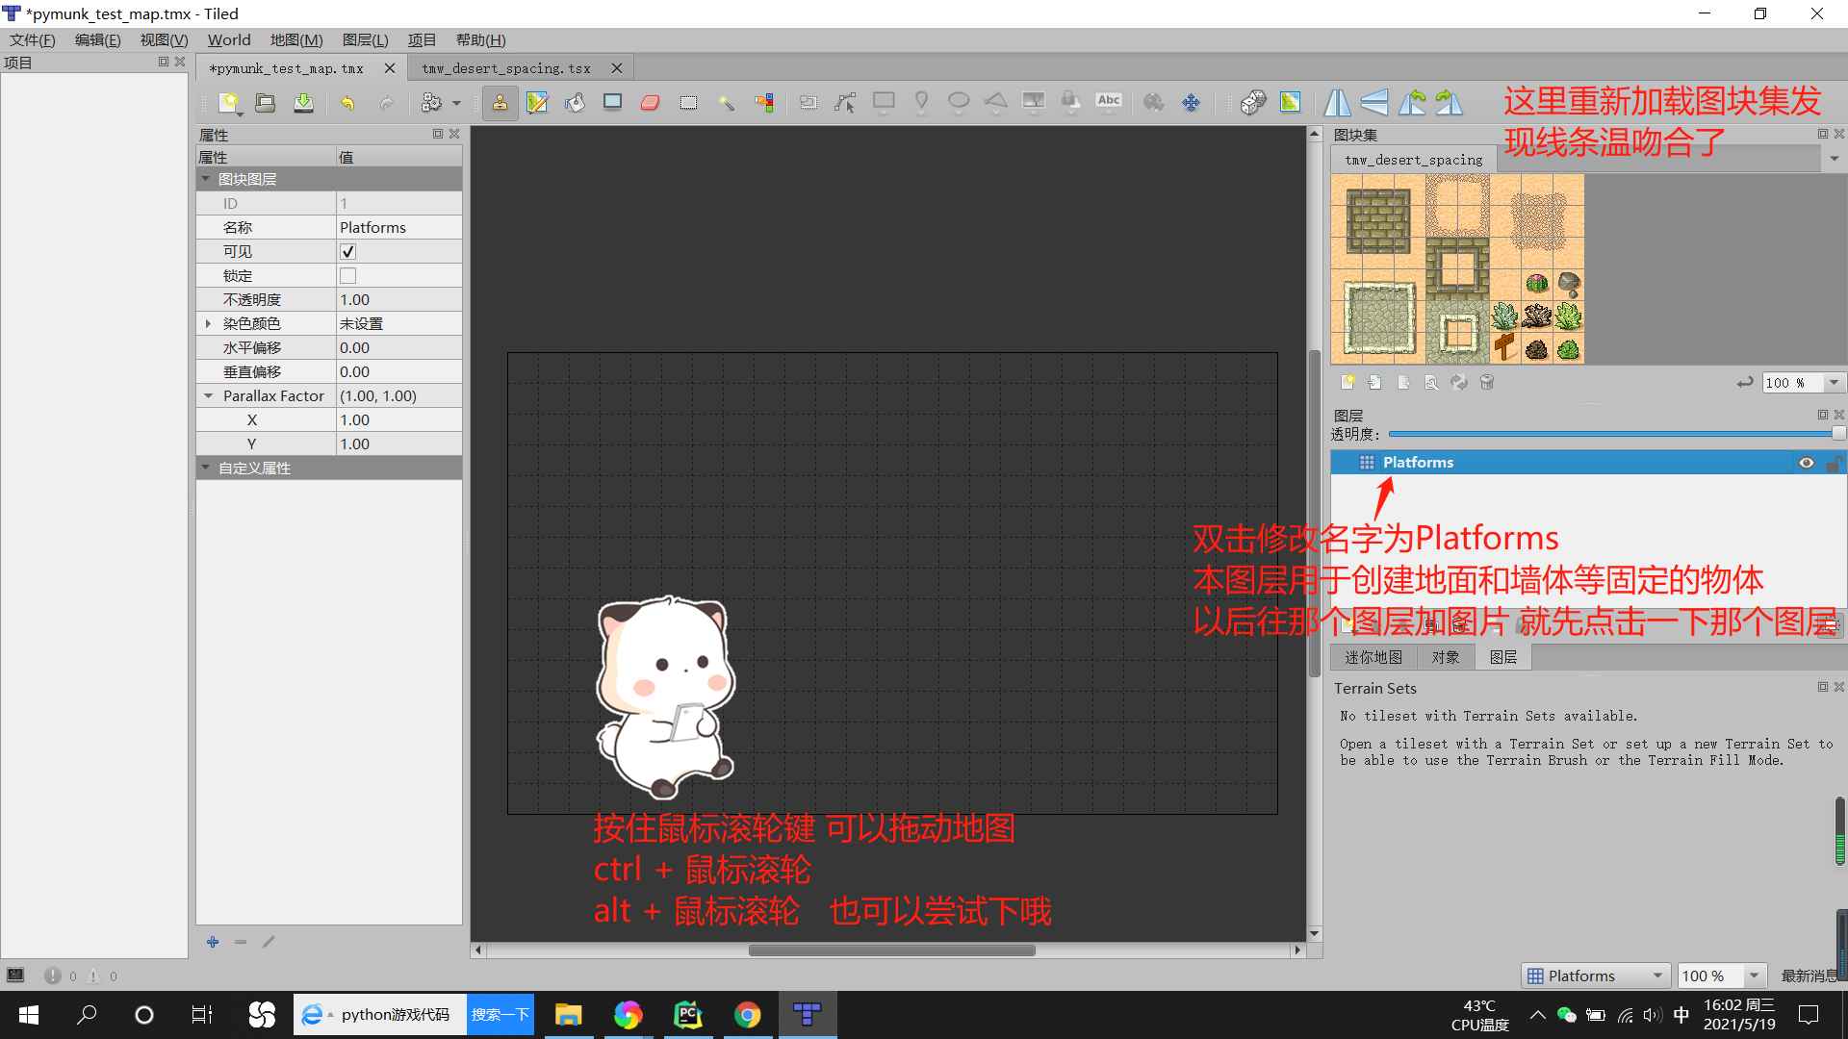Open the Tiled app from the taskbar

click(807, 1014)
